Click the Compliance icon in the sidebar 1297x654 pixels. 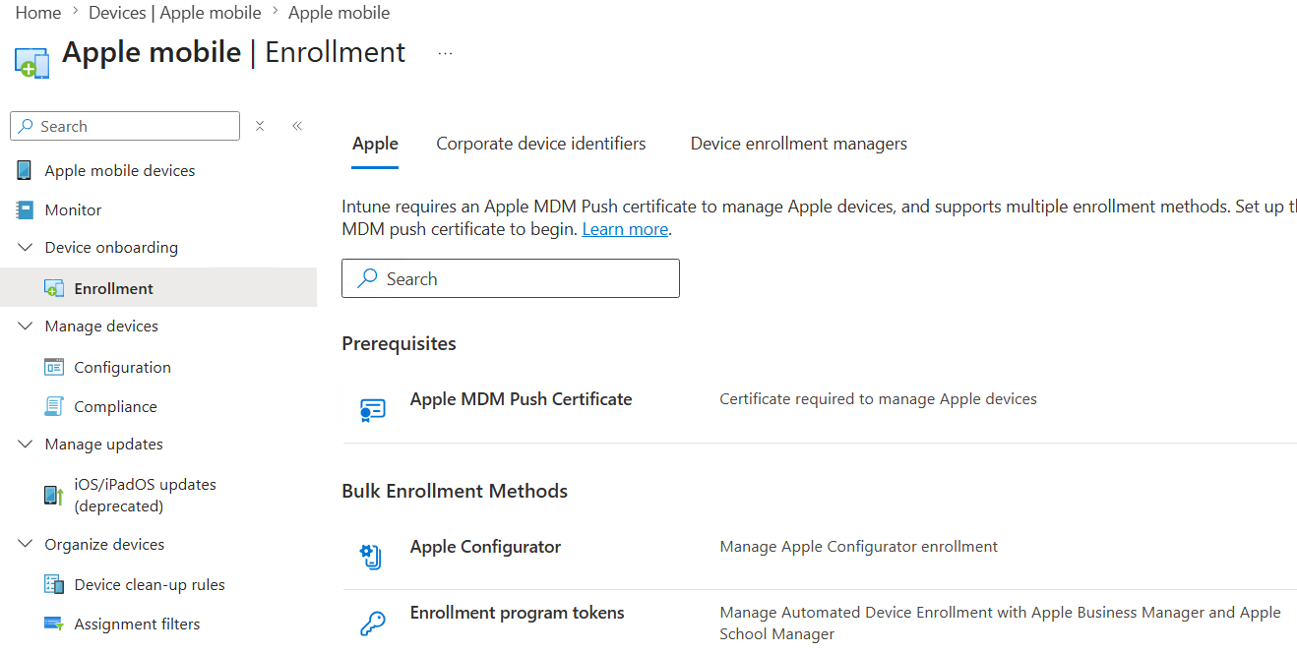click(54, 406)
